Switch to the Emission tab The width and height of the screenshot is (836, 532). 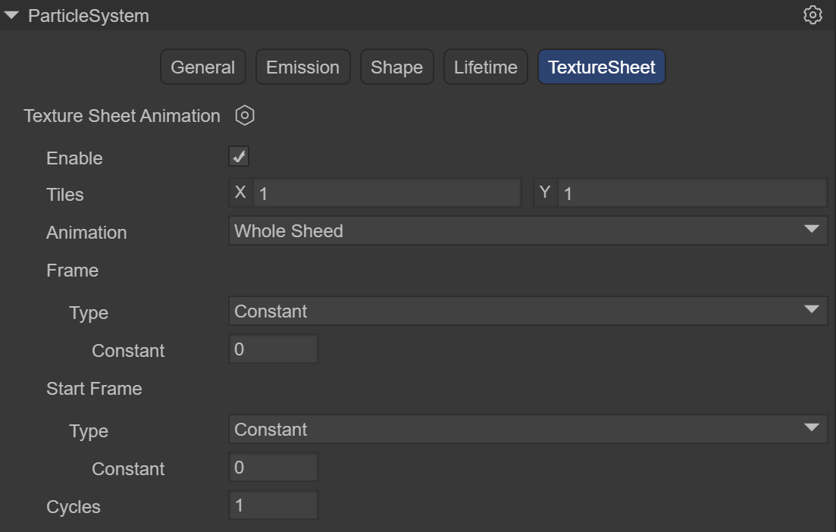pyautogui.click(x=302, y=67)
